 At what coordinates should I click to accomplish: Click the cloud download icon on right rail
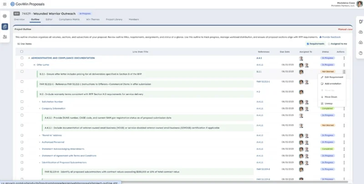click(361, 42)
